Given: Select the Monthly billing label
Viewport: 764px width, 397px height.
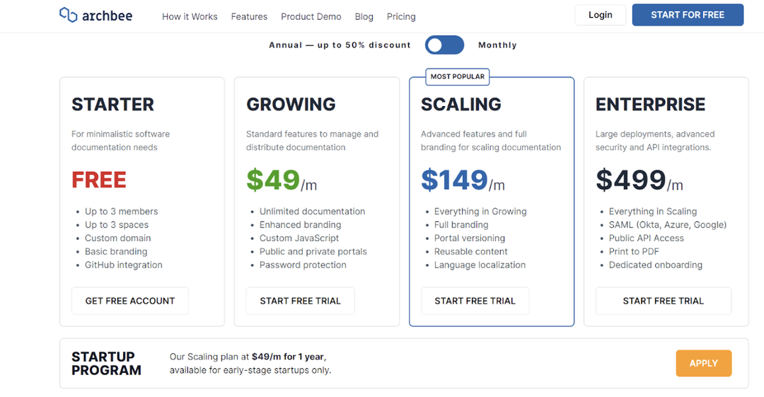Looking at the screenshot, I should coord(497,45).
